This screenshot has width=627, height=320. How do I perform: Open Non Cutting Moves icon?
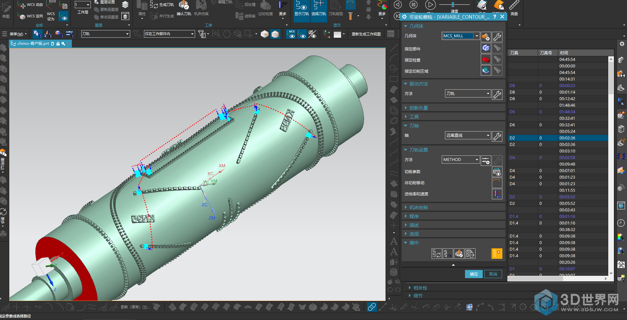click(x=497, y=183)
